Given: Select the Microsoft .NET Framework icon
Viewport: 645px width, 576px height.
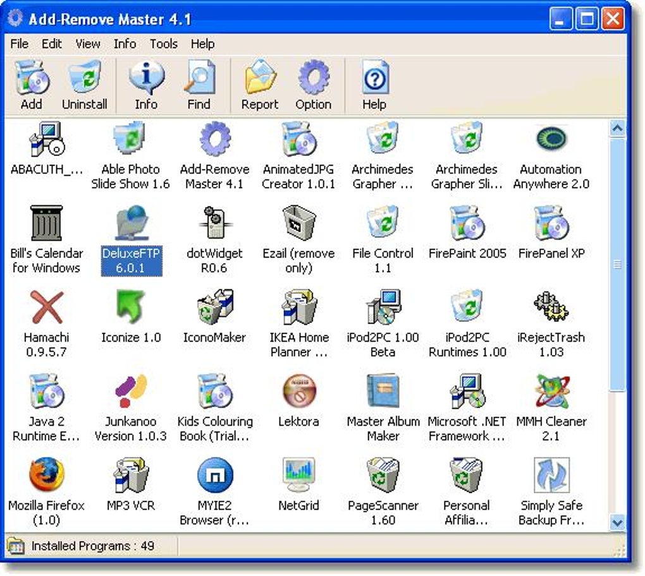Looking at the screenshot, I should (x=467, y=392).
